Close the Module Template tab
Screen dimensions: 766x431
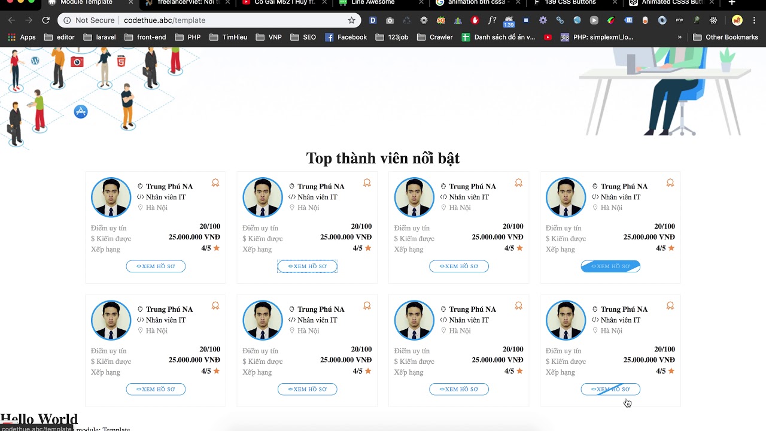130,2
